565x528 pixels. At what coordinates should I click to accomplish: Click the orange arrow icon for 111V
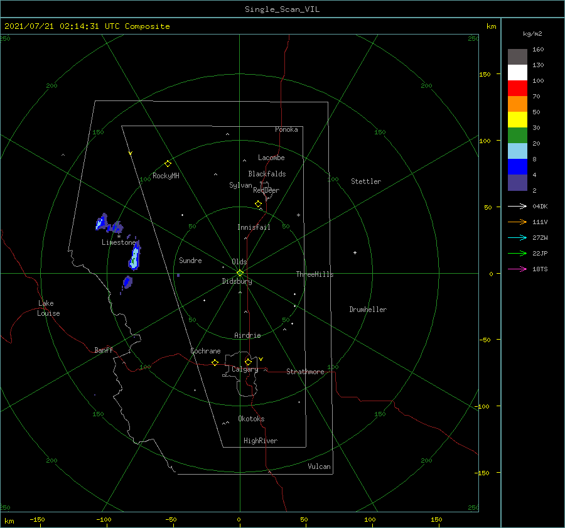517,222
